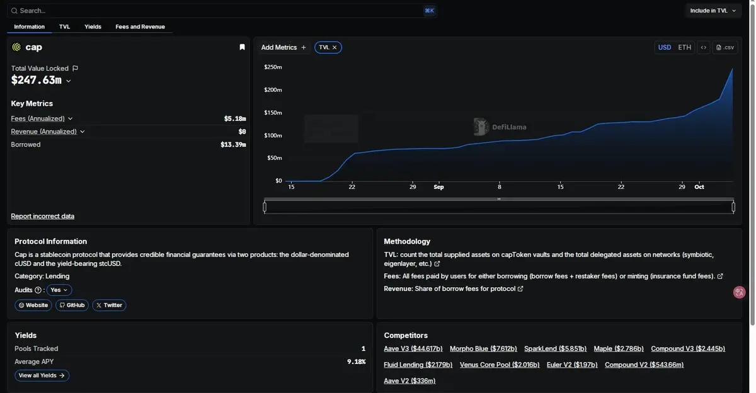Click the audits help question mark icon
The width and height of the screenshot is (756, 393).
pyautogui.click(x=38, y=290)
